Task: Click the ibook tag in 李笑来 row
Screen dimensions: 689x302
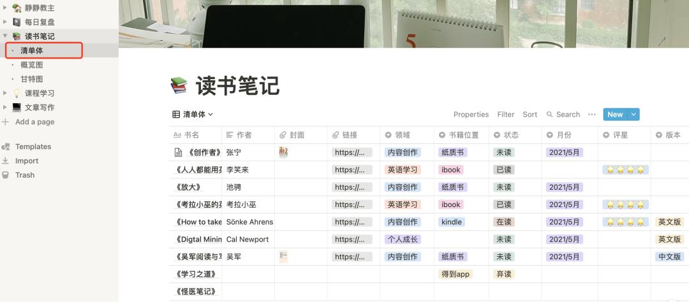Action: click(451, 169)
